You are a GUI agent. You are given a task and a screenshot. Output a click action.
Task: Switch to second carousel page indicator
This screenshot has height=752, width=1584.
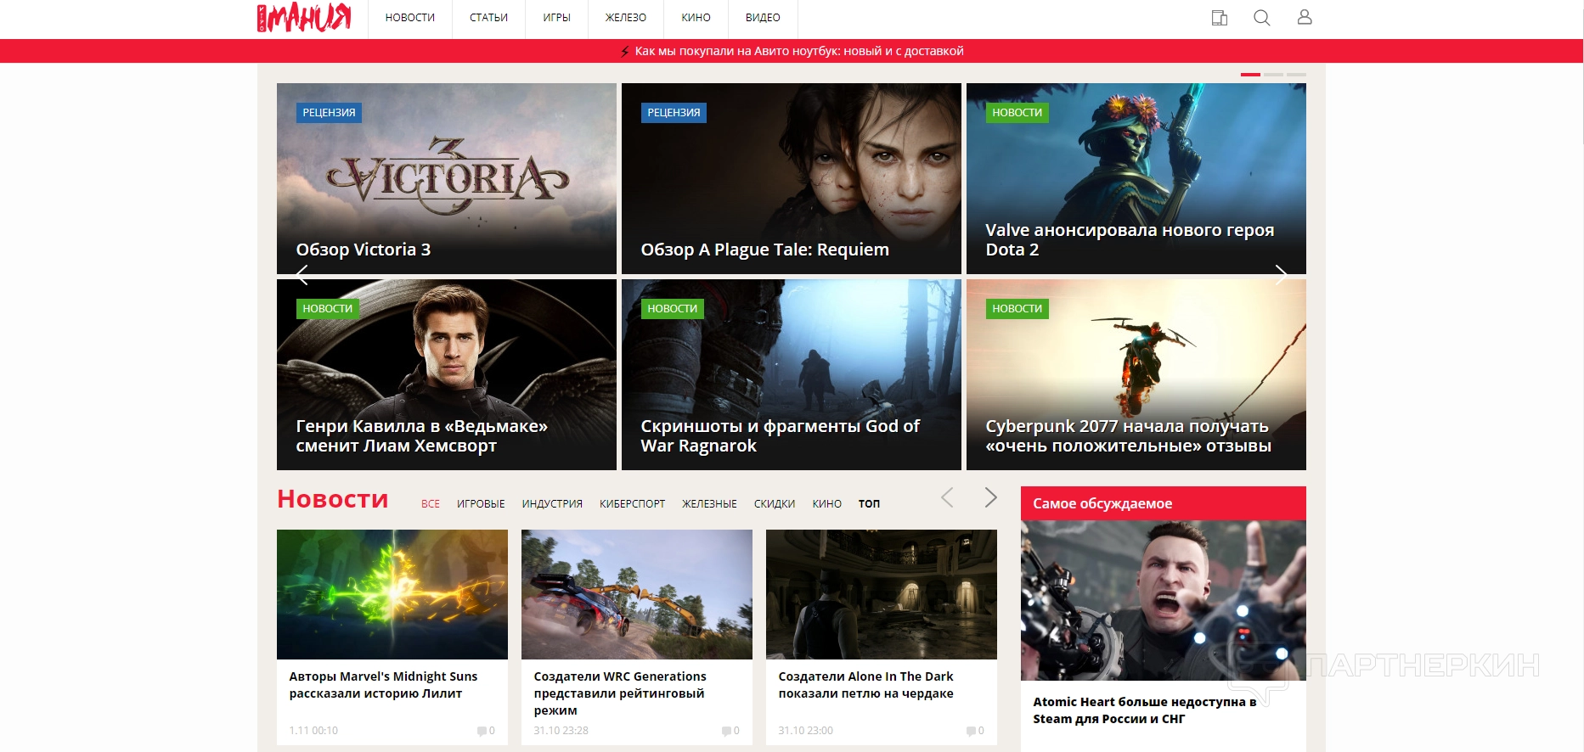[x=1273, y=75]
